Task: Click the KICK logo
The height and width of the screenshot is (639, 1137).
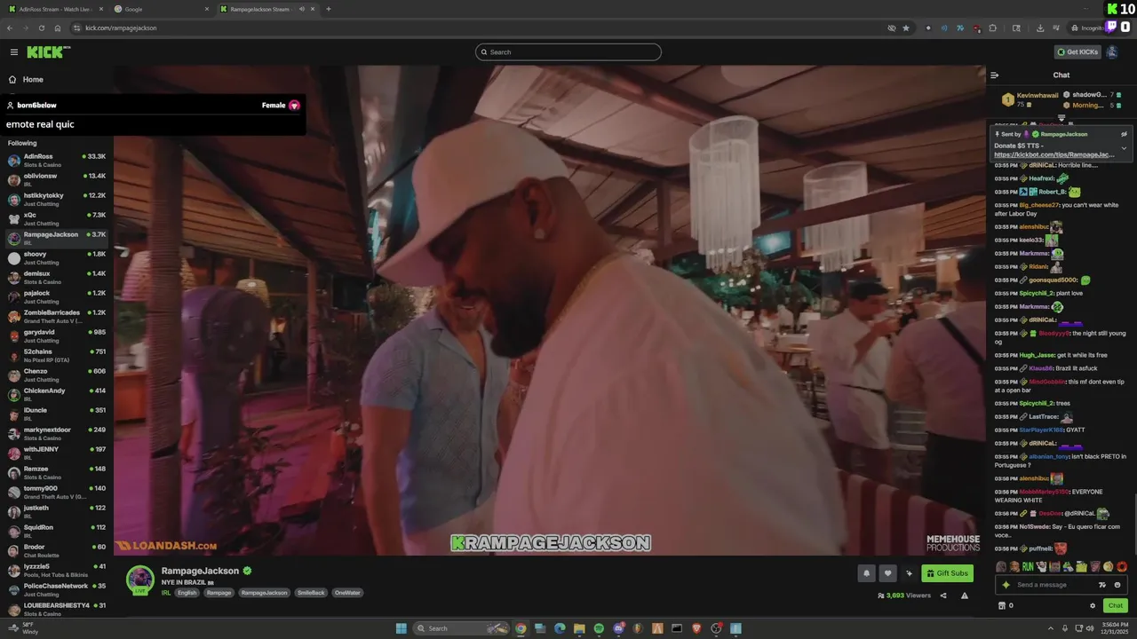Action: point(48,52)
